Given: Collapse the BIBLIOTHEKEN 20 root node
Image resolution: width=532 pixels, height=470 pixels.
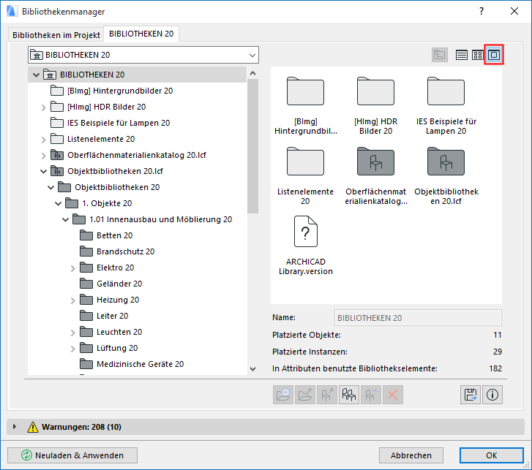Looking at the screenshot, I should (36, 75).
